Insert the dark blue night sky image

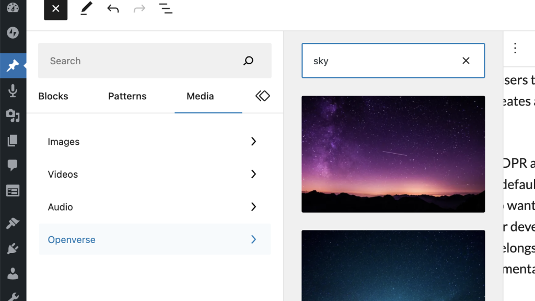393,265
